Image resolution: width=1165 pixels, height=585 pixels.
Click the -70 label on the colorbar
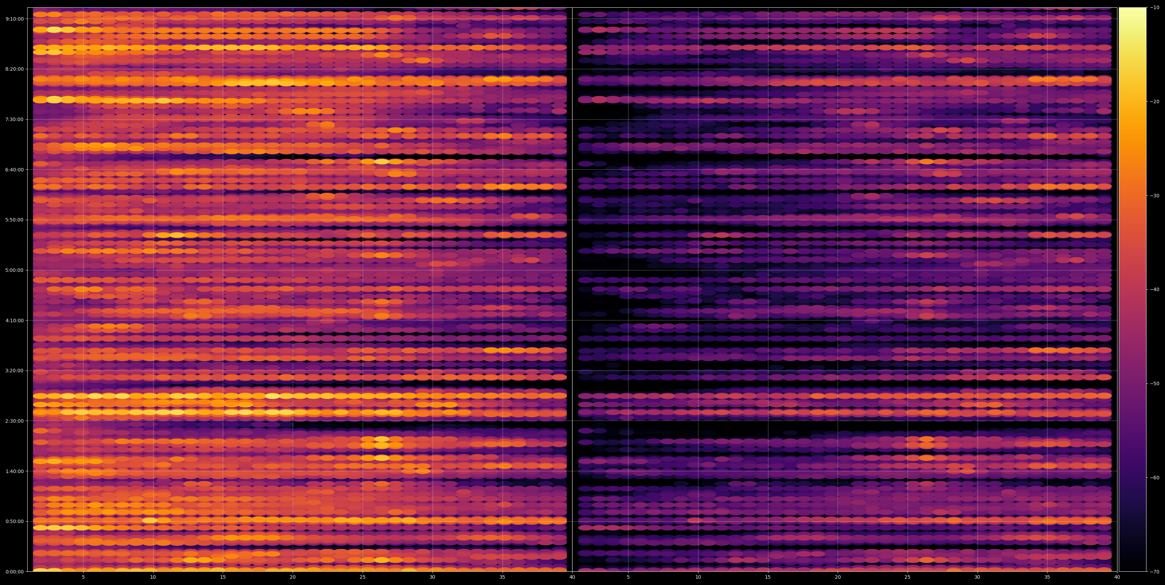1154,572
